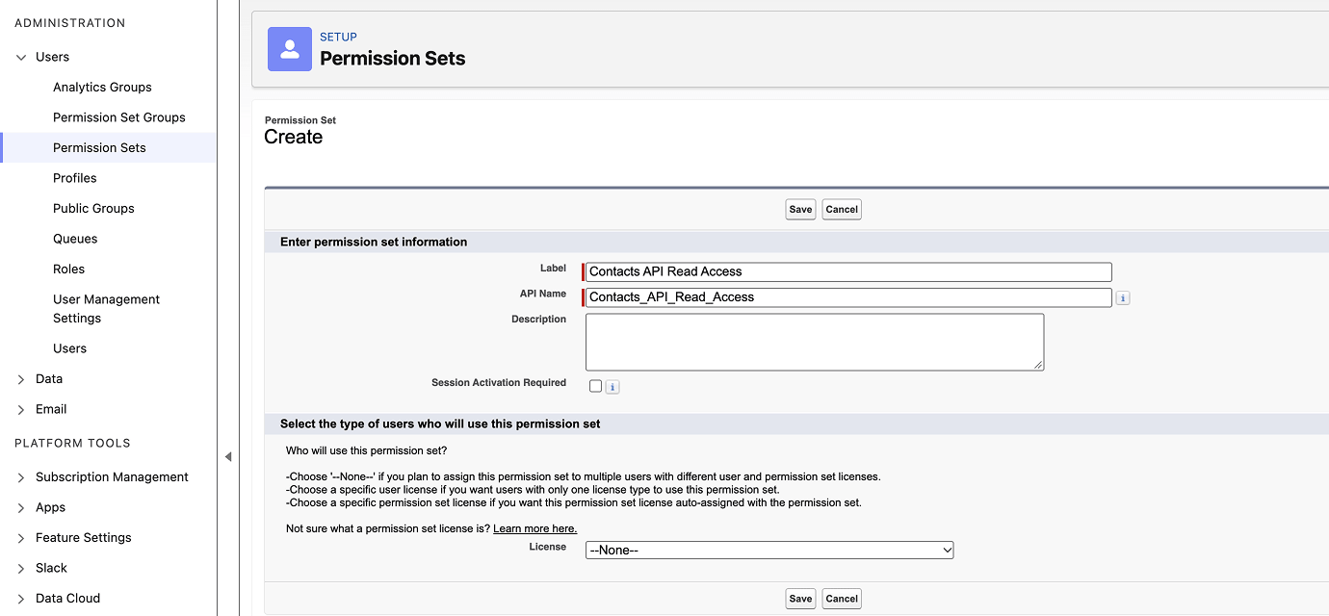Click the bottom Save button
Screen dimensions: 1329x616
point(800,598)
